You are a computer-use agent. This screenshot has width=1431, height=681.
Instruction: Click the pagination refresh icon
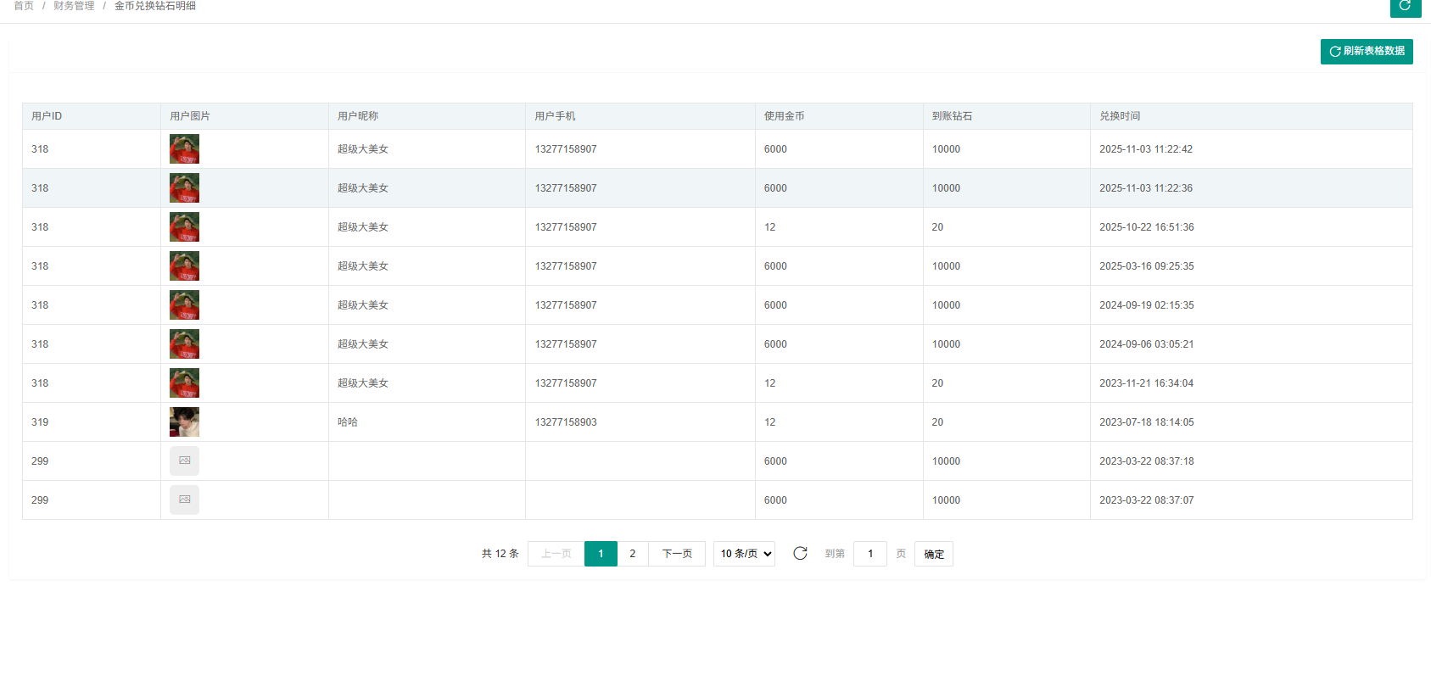tap(800, 554)
